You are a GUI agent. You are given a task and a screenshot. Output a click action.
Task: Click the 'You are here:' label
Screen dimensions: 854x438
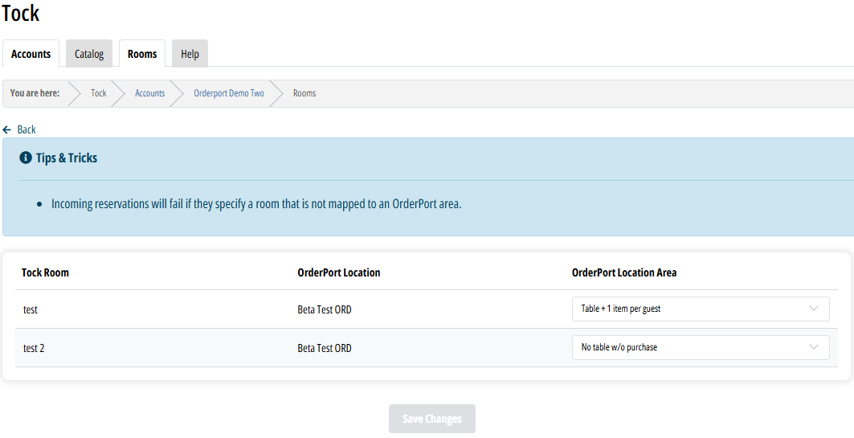point(35,93)
